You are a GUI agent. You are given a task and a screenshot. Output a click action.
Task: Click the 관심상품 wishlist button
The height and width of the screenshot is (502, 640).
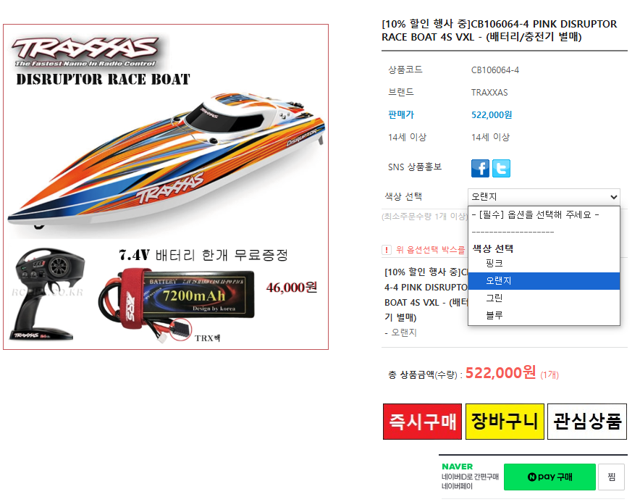[587, 422]
